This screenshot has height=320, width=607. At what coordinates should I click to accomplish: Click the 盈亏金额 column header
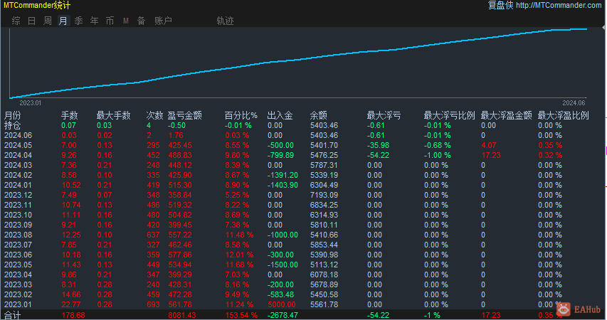point(184,115)
